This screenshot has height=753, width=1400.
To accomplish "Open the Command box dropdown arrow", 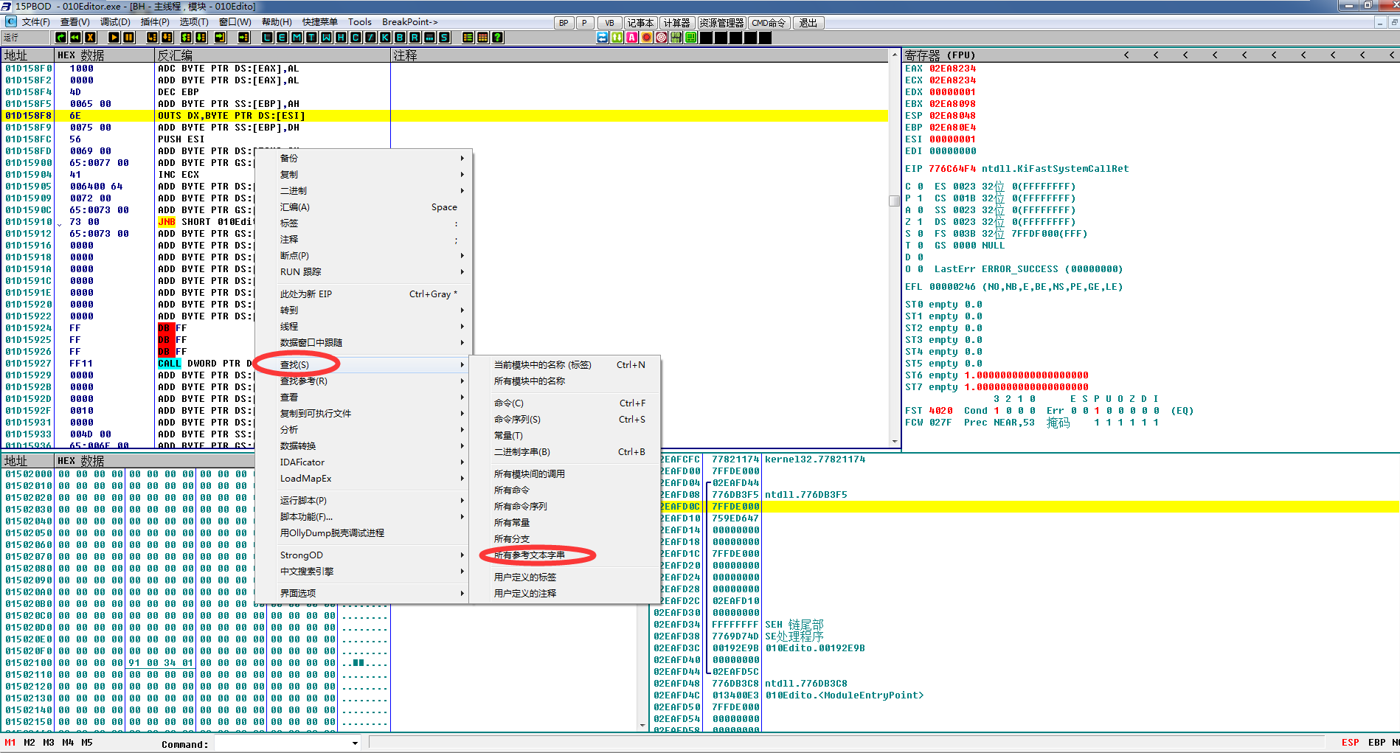I will click(355, 743).
